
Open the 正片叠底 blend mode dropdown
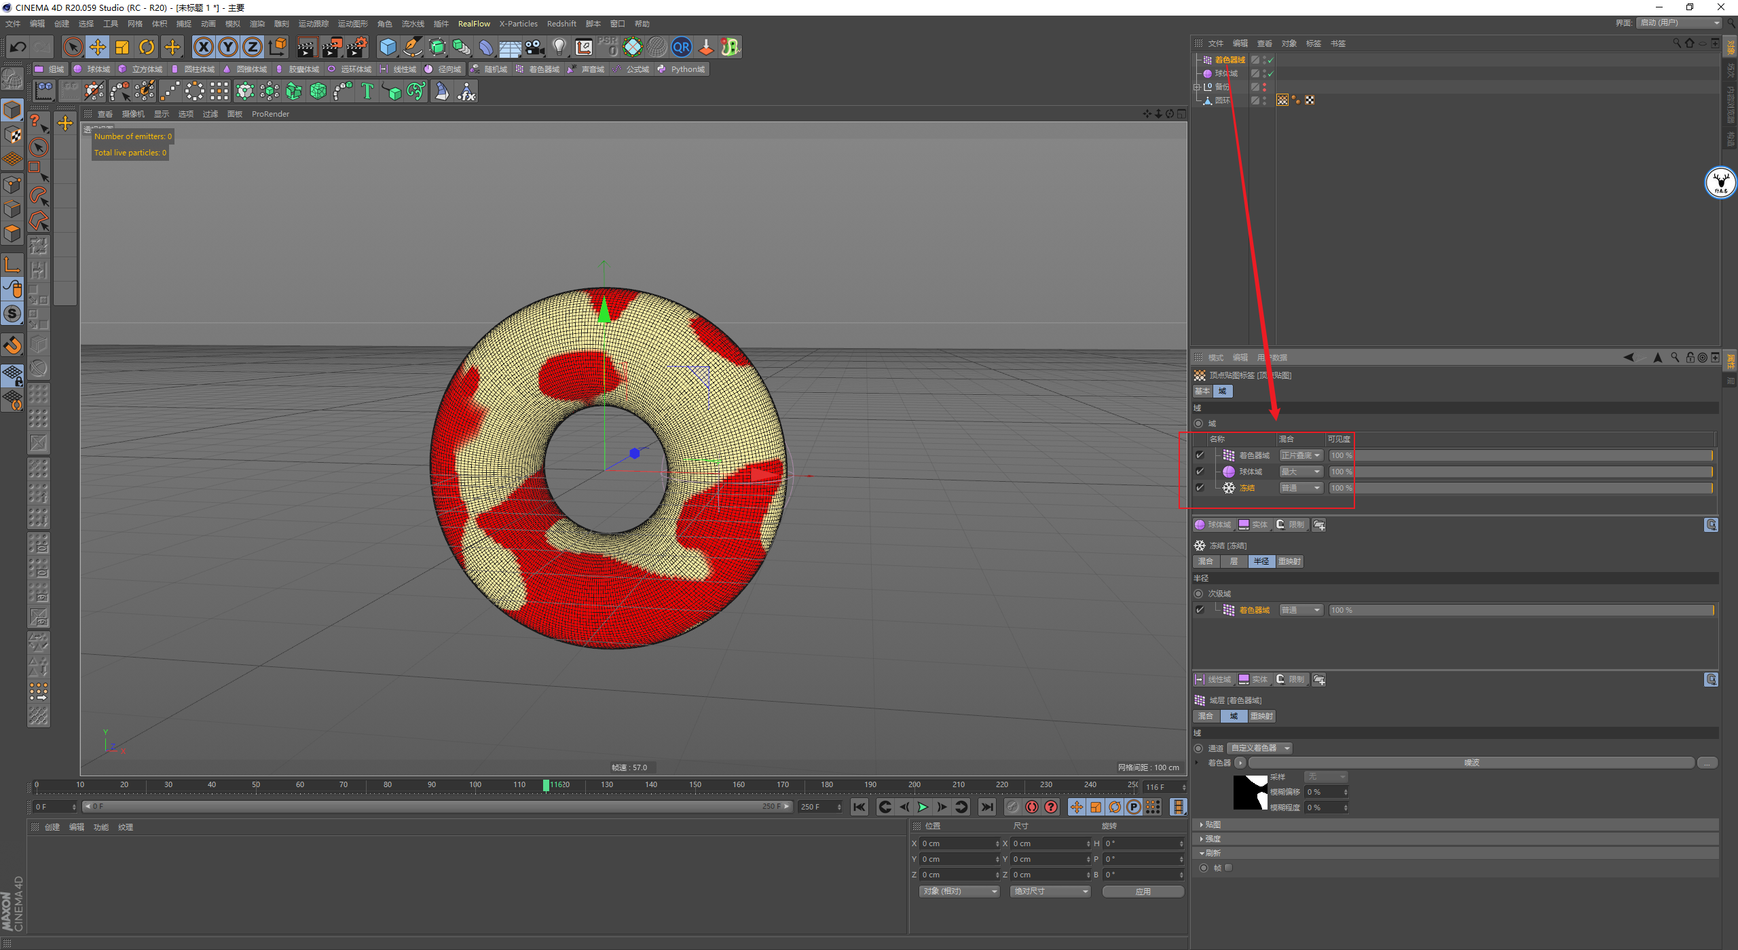click(x=1300, y=455)
